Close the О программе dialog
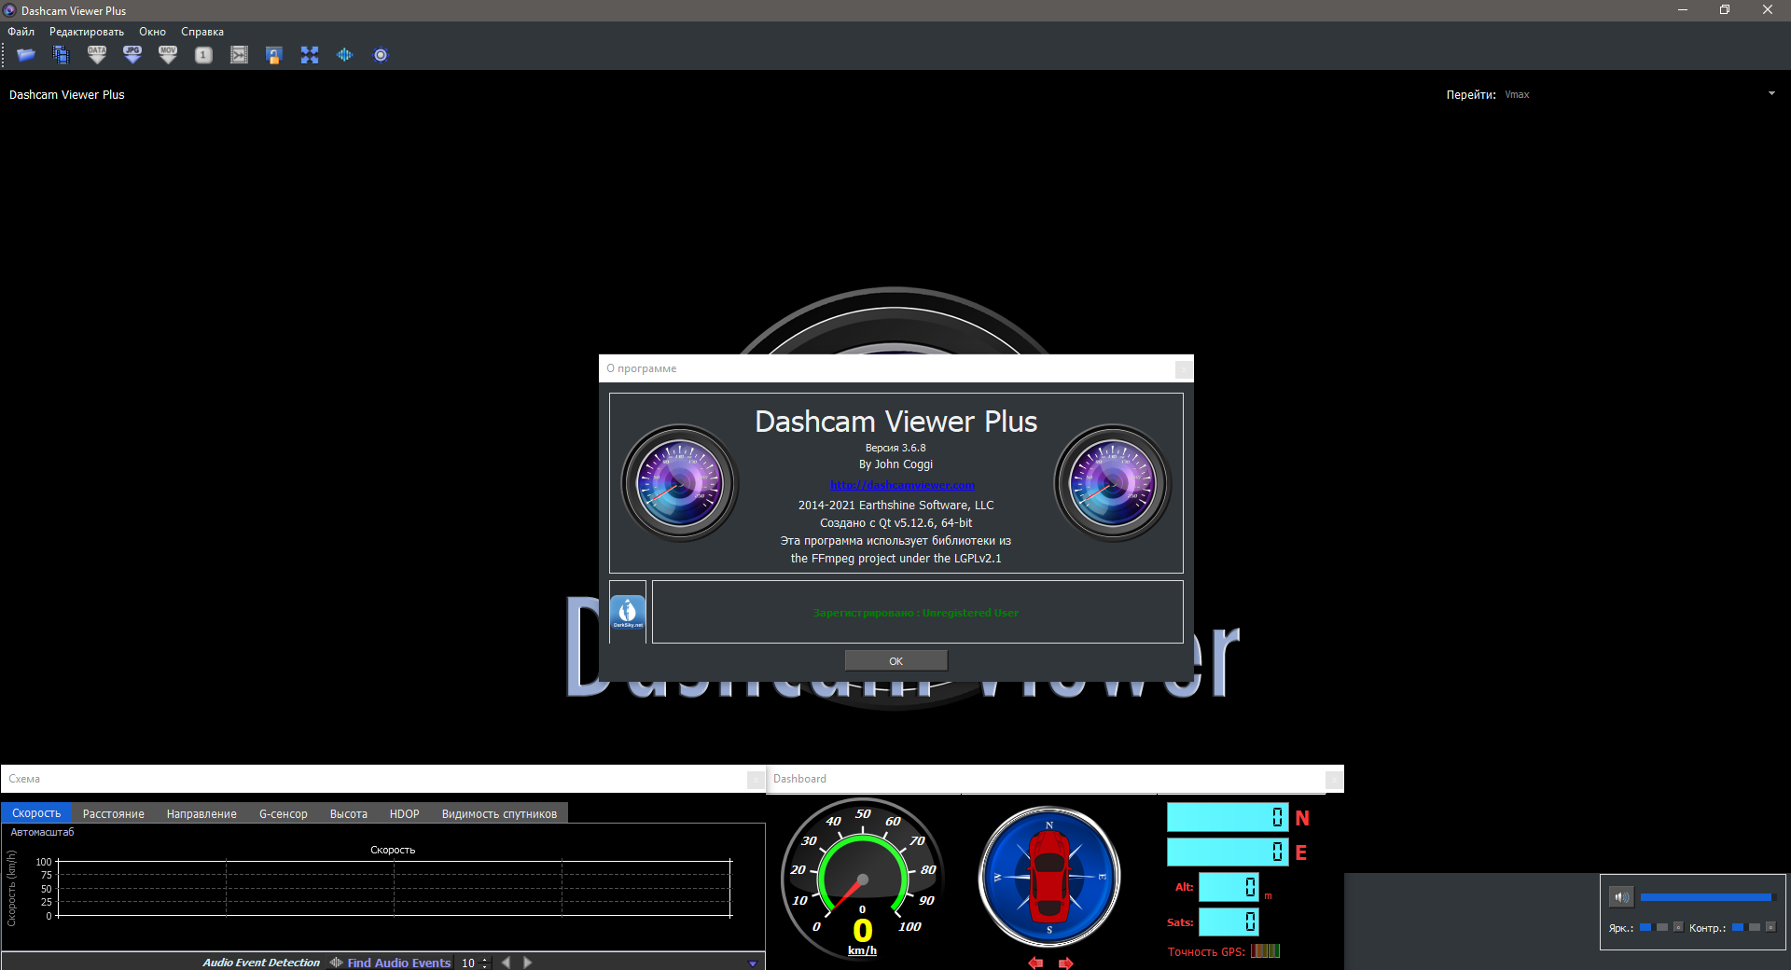Viewport: 1791px width, 970px height. pos(1183,368)
